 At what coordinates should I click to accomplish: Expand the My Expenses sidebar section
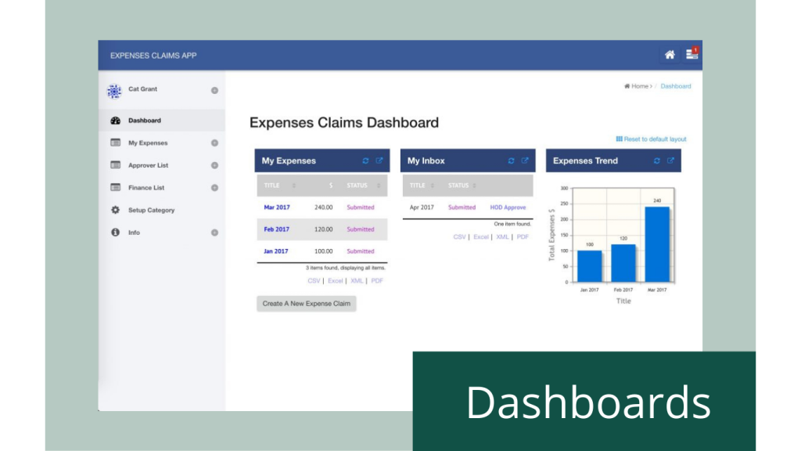tap(214, 143)
